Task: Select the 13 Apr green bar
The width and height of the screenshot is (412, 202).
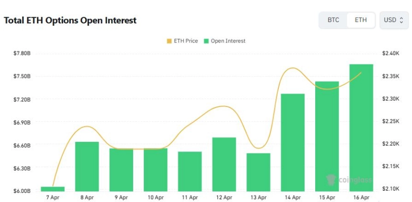Action: click(x=258, y=172)
